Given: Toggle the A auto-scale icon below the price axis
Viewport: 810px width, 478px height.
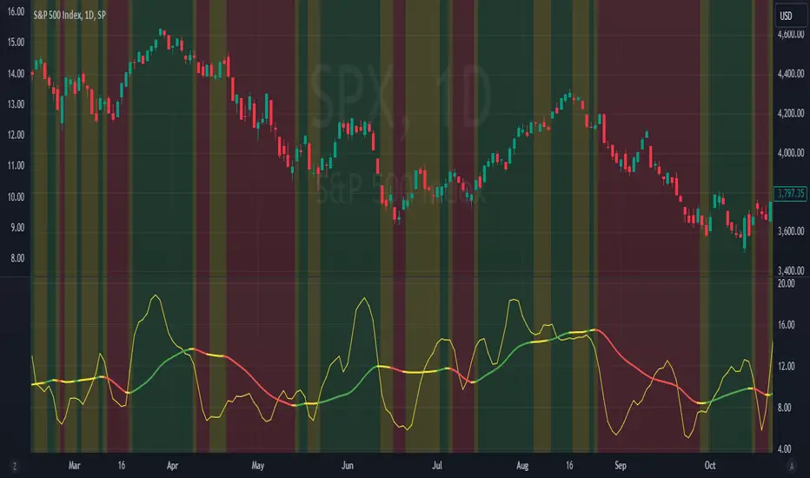Looking at the screenshot, I should (792, 466).
